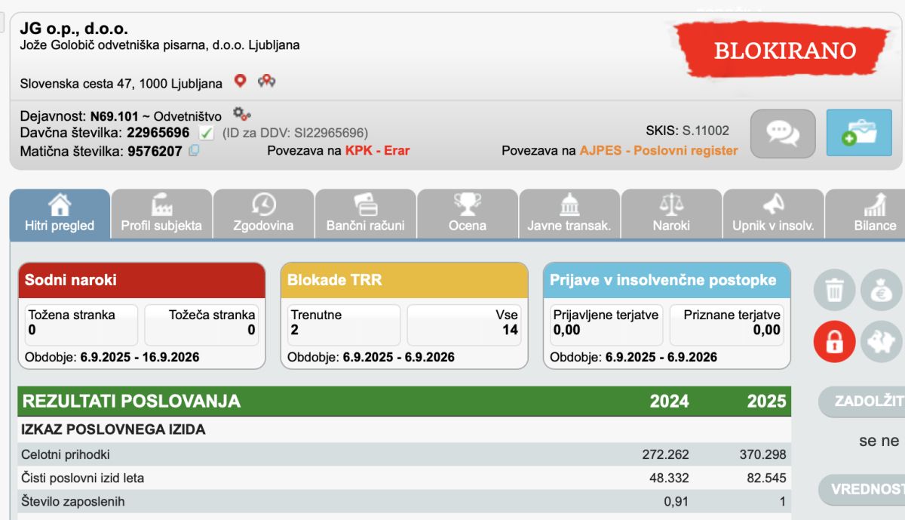905x520 pixels.
Task: Open the Bančni računi tab
Action: tap(365, 214)
